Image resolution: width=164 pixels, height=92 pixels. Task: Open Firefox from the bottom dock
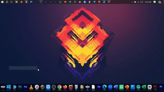[x=65, y=87]
